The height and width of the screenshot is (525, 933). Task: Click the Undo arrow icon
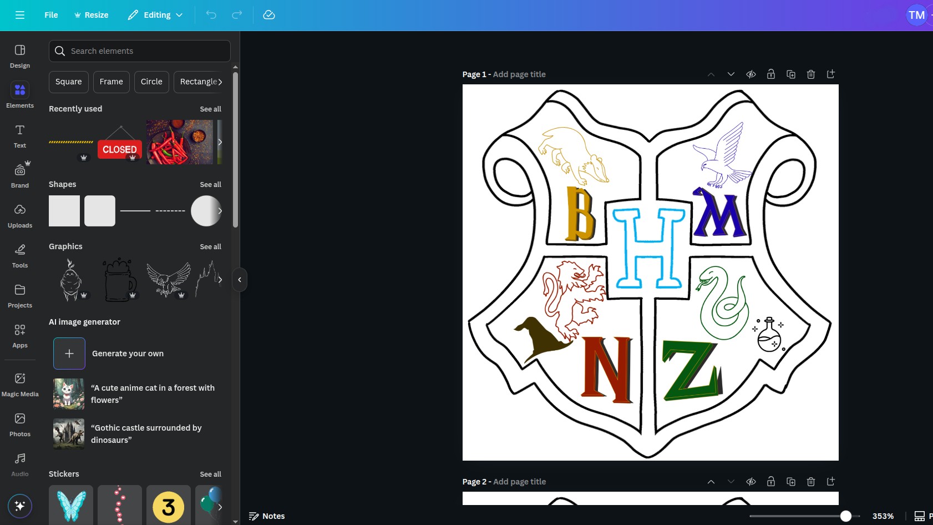click(x=211, y=15)
